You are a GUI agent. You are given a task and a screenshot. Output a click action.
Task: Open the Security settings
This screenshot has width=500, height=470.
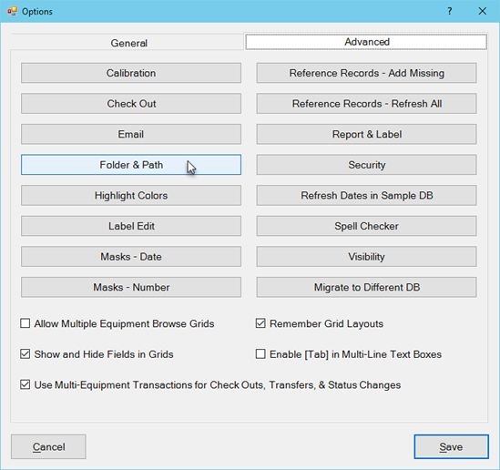pyautogui.click(x=367, y=165)
